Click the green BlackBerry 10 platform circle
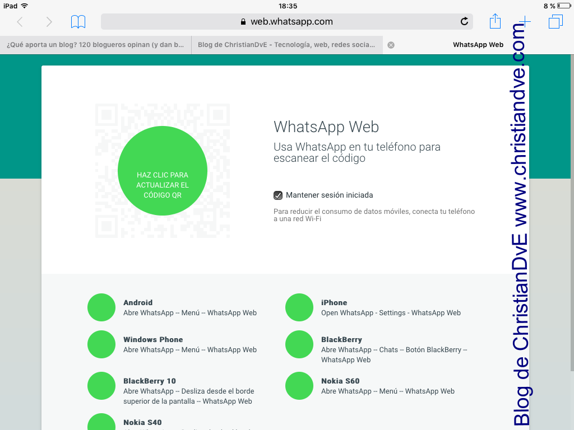 tap(101, 386)
